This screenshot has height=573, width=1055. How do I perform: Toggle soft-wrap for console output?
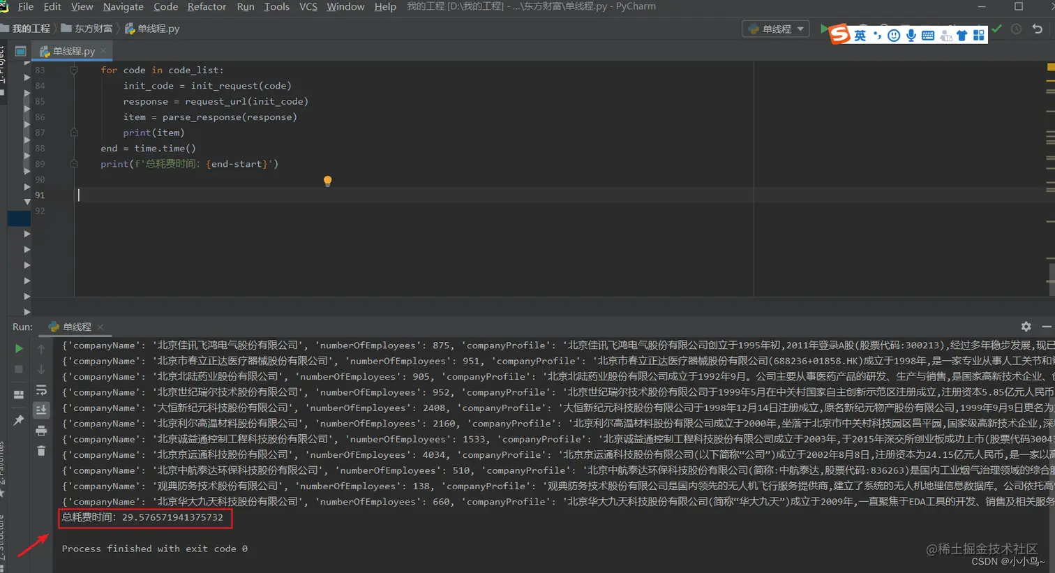pyautogui.click(x=41, y=390)
